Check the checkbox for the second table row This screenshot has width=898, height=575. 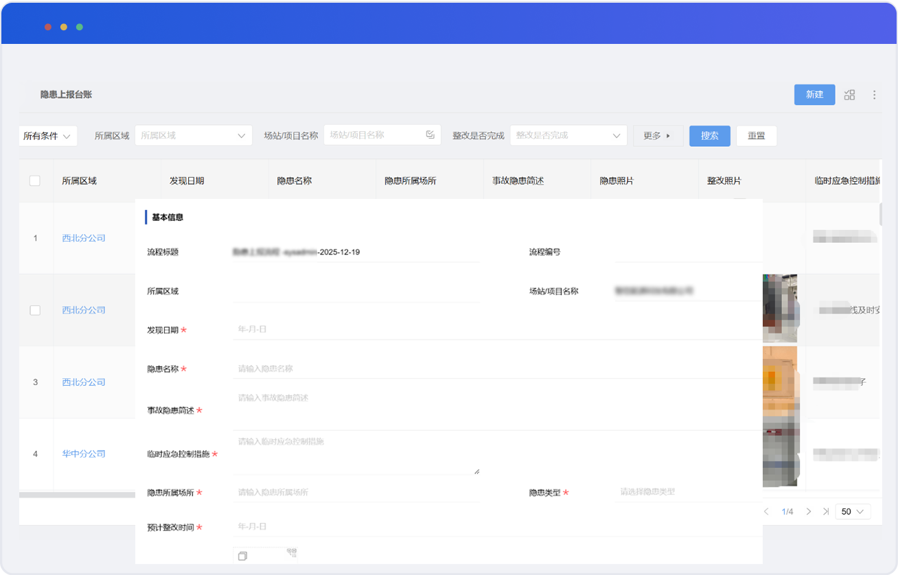tap(35, 310)
